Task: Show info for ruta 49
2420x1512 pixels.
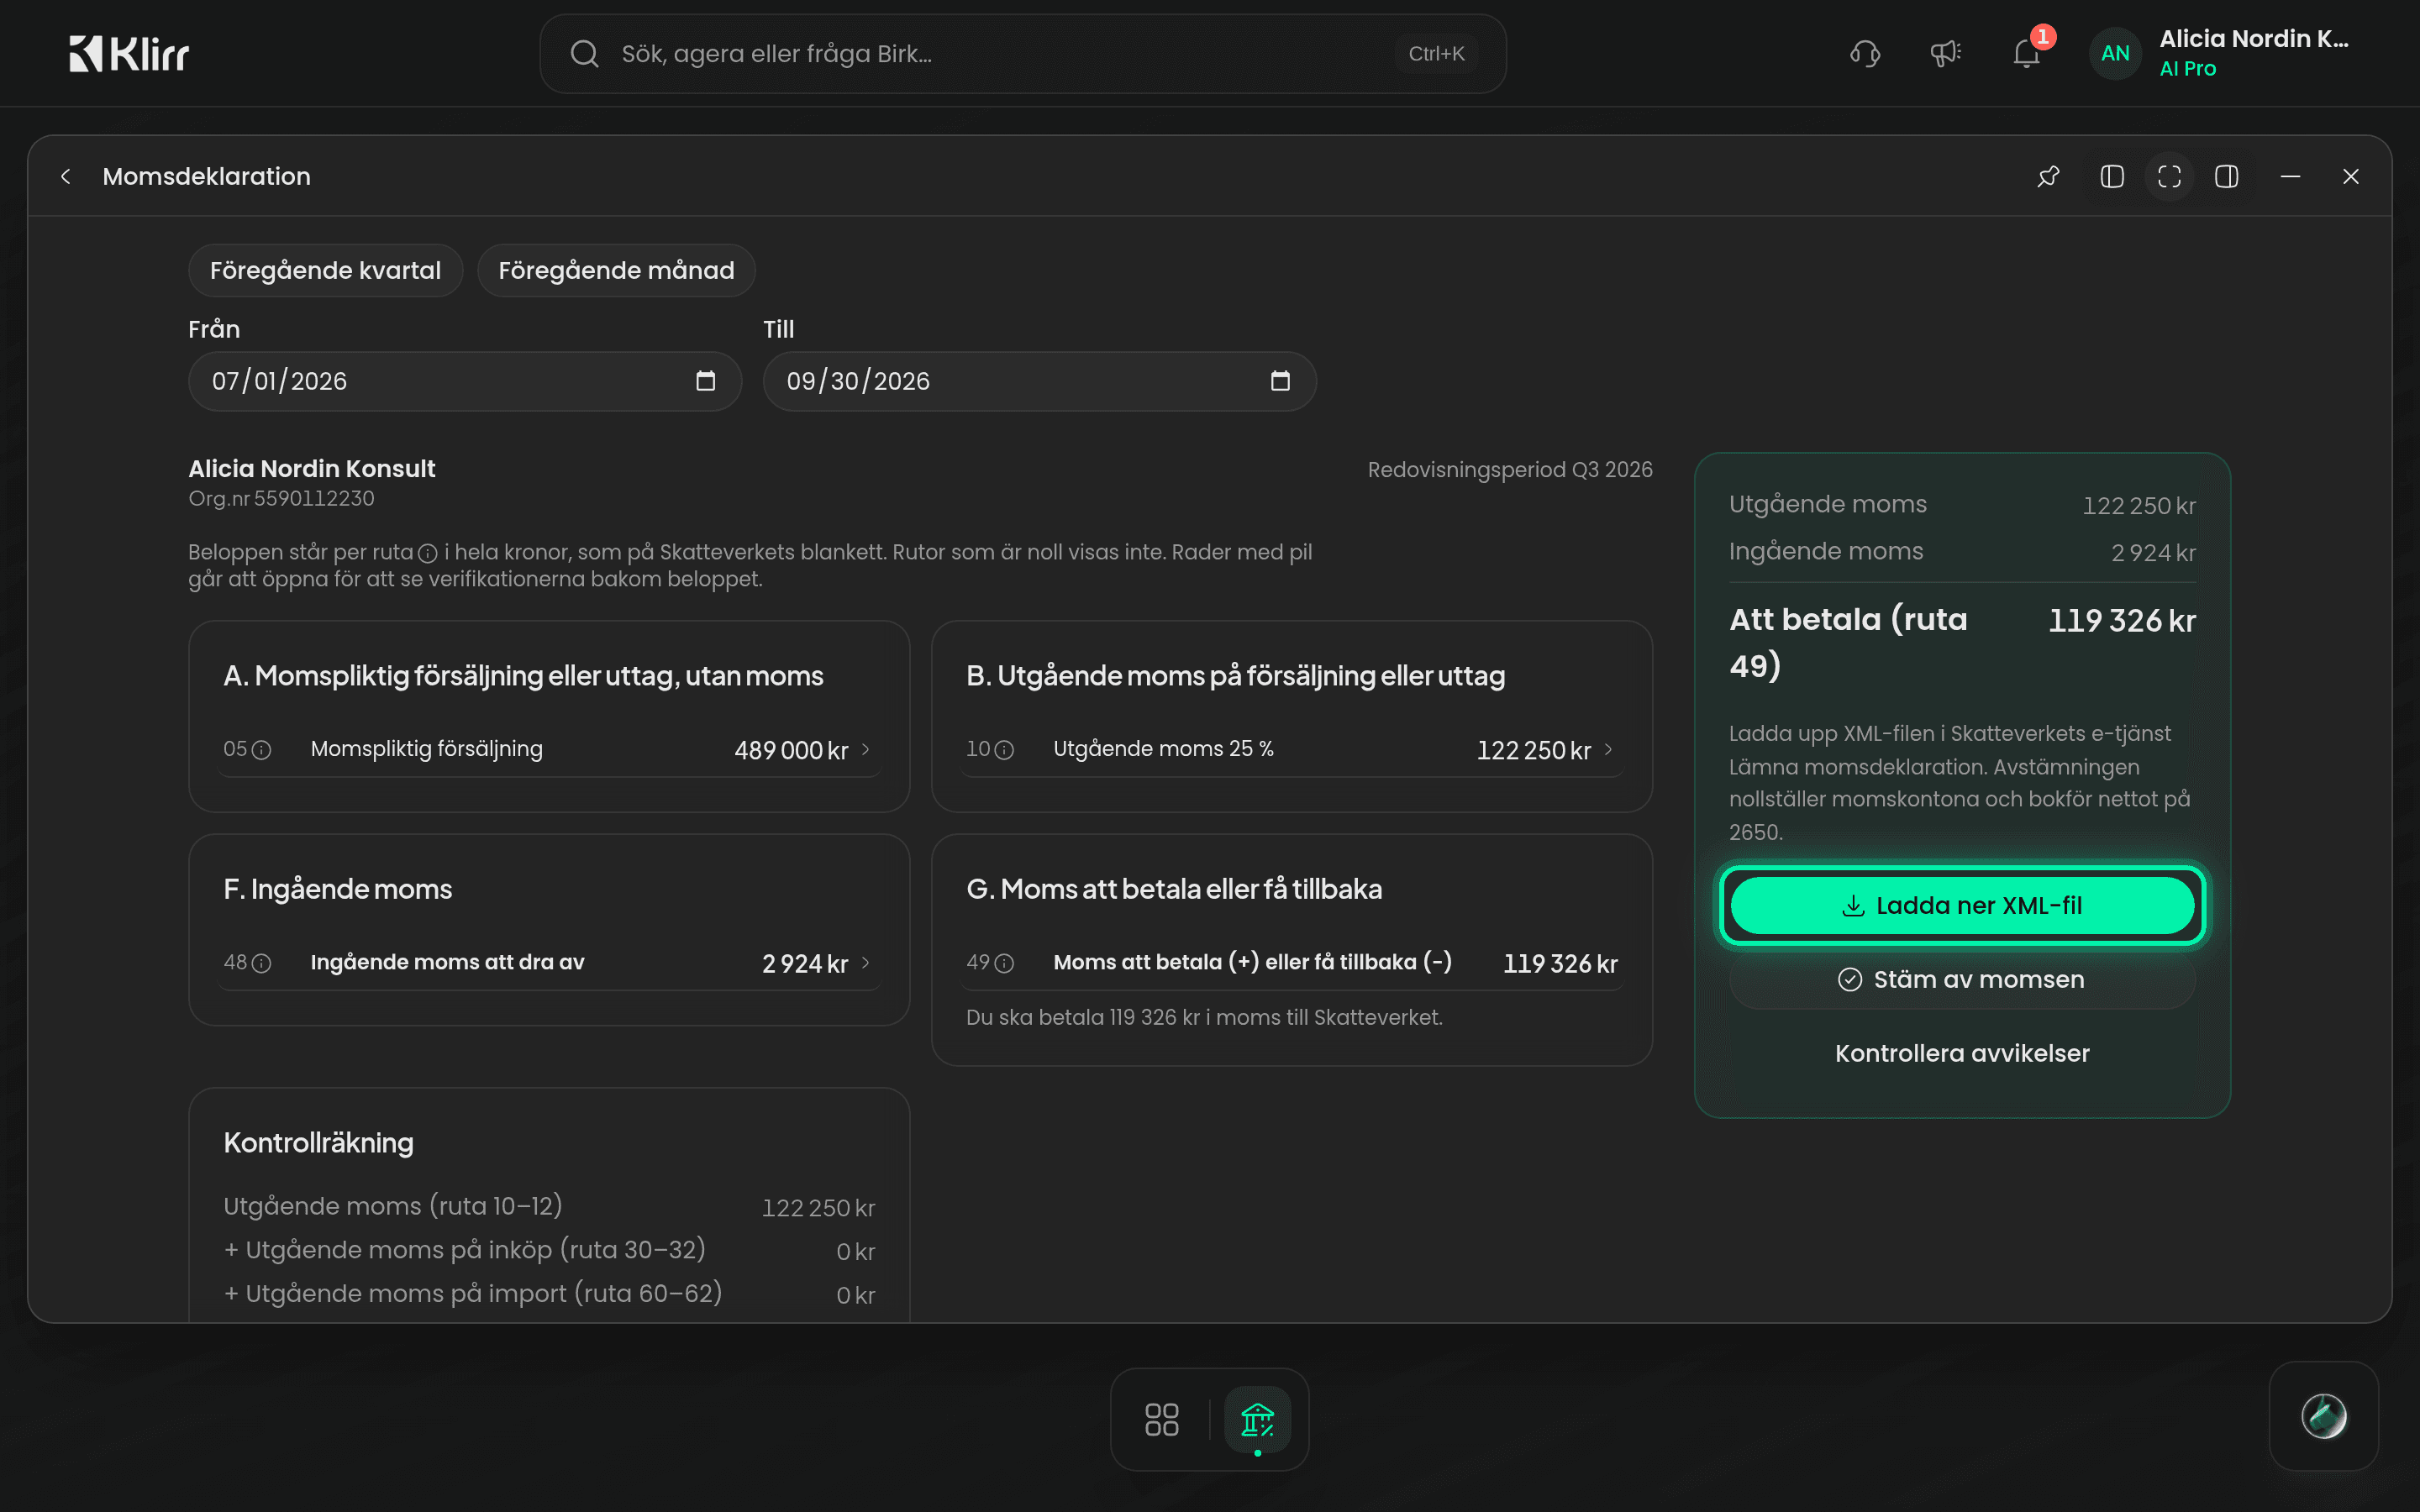Action: pyautogui.click(x=1004, y=963)
